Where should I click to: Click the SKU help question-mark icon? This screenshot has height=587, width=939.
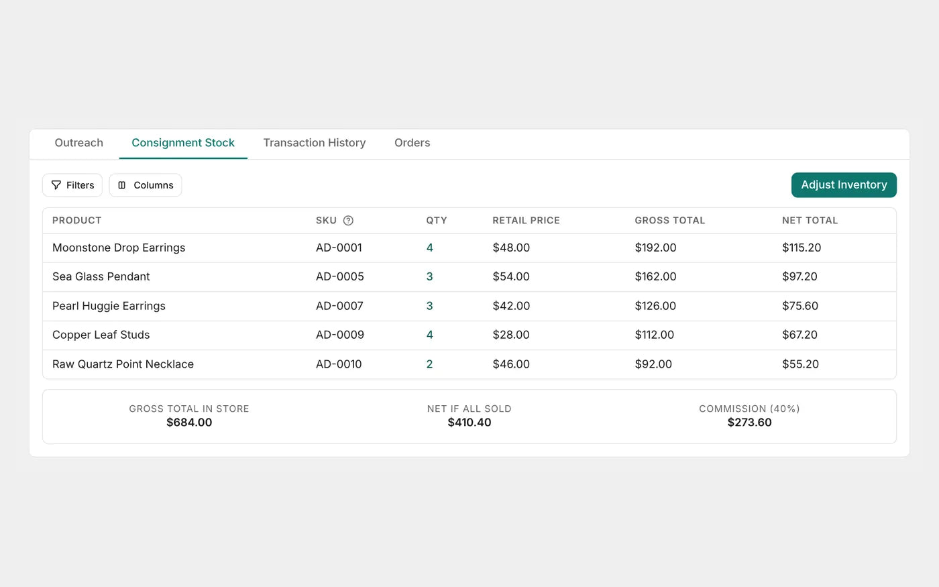[x=348, y=221]
